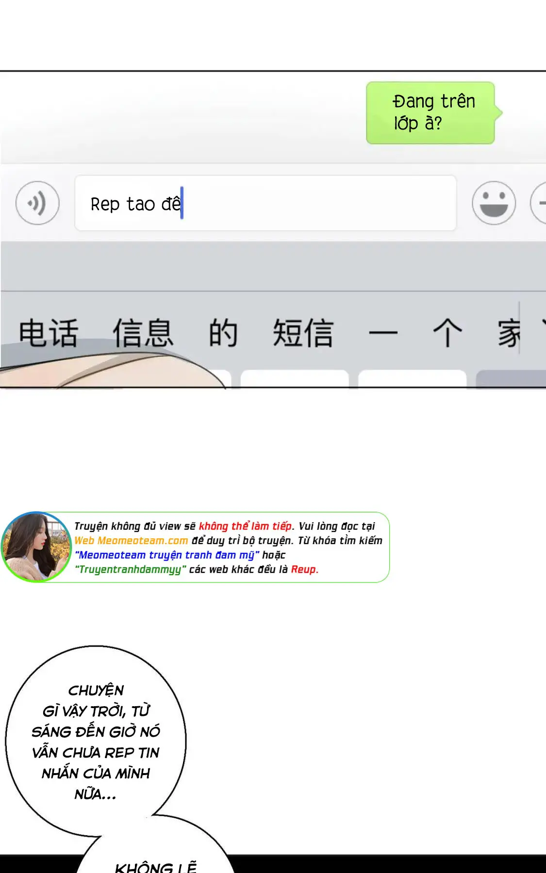Open the emoji smiley picker
Screen dimensions: 546x873
click(494, 203)
